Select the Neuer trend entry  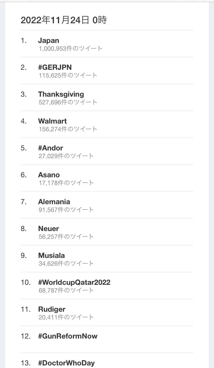48,228
